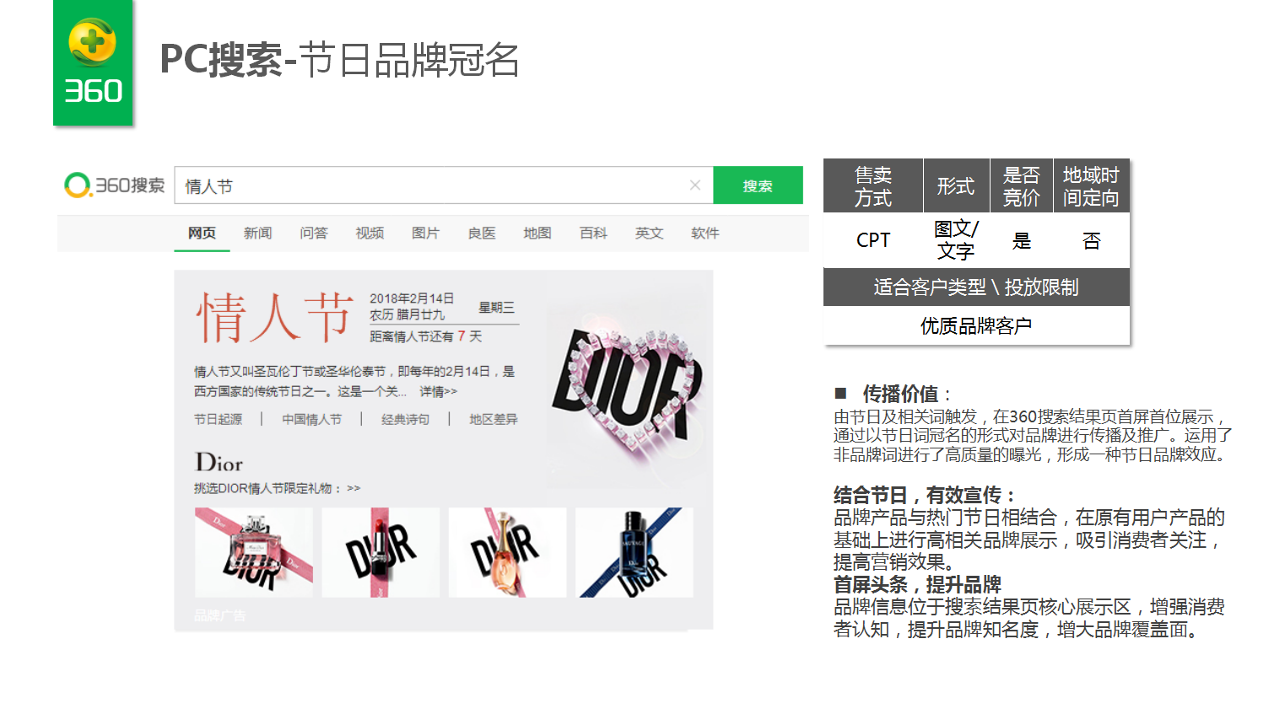Open the 新闻 tab
Image resolution: width=1274 pixels, height=714 pixels.
(x=258, y=234)
